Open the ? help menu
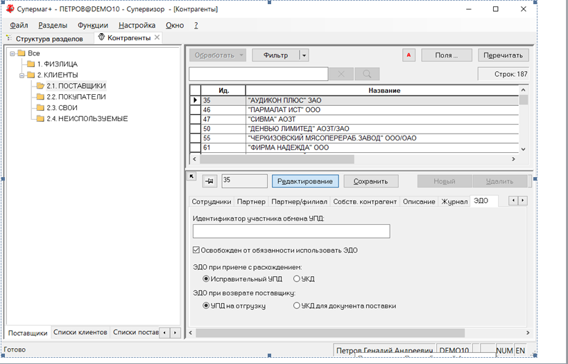This screenshot has width=568, height=364. pos(196,26)
